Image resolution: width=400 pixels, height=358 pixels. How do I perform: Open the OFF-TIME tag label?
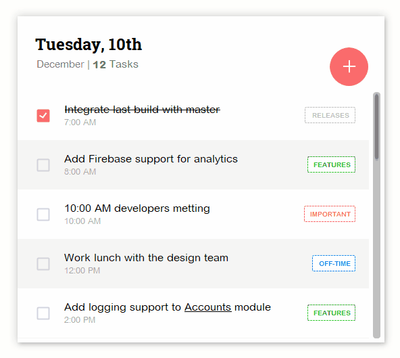334,263
